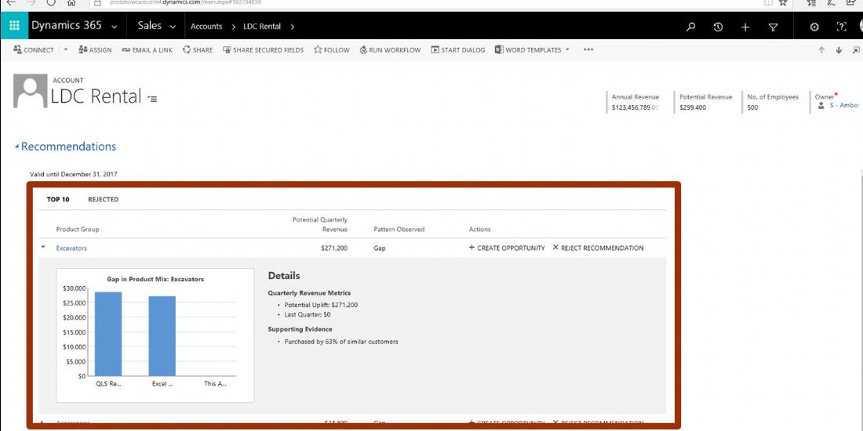Click Pattern Observed column header

tap(399, 230)
